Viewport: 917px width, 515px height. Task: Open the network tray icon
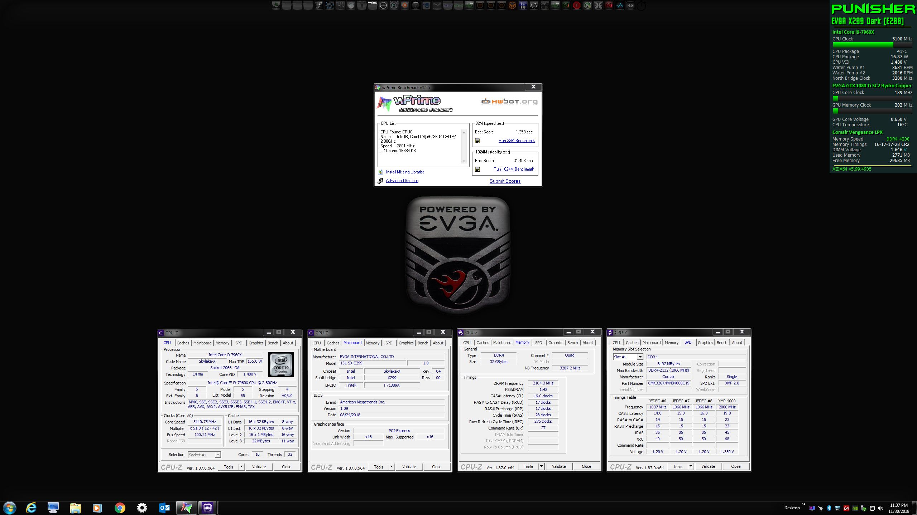[872, 508]
